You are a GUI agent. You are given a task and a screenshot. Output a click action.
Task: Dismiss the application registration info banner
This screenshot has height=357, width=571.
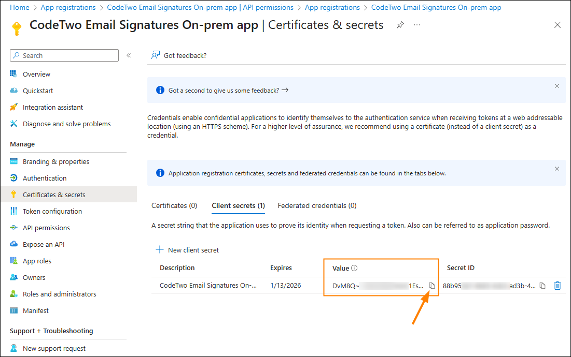(557, 169)
